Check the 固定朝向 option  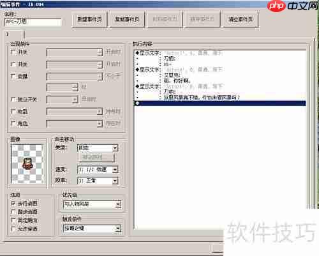(x=13, y=220)
